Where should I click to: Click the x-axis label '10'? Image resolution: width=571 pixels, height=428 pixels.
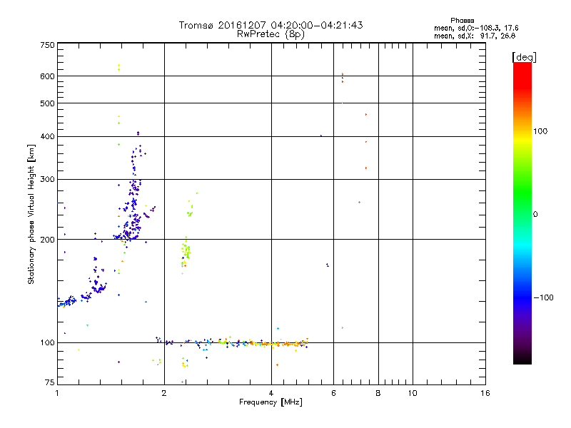click(413, 393)
